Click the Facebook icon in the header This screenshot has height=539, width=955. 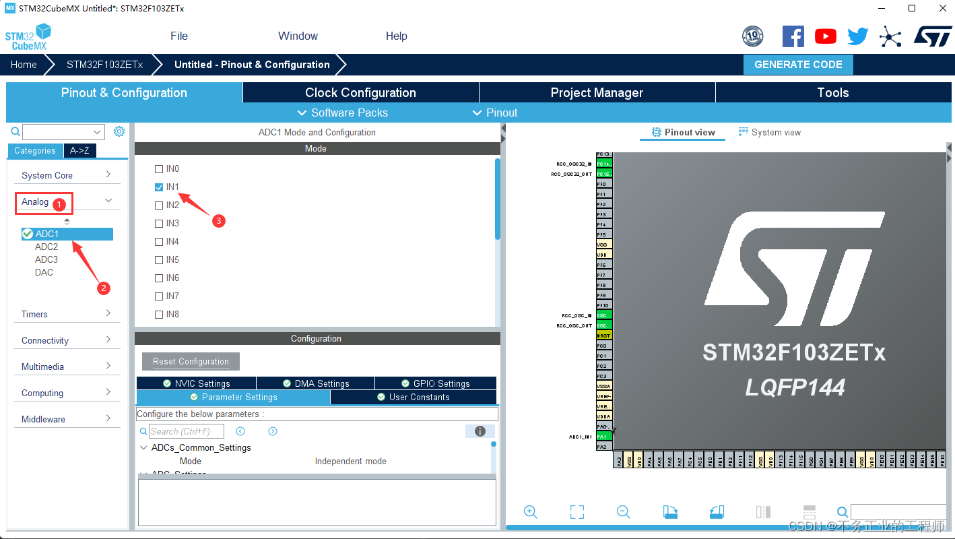click(x=793, y=36)
